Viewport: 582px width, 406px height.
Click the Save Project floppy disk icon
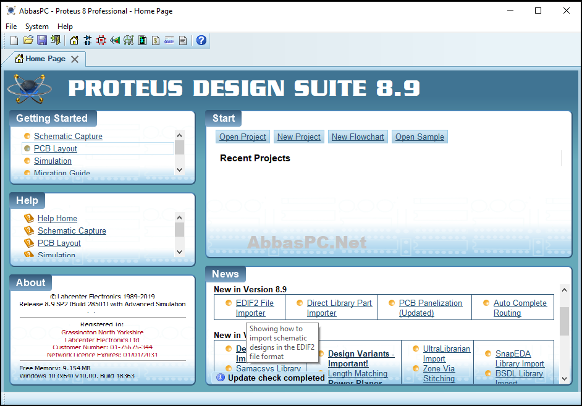(42, 40)
